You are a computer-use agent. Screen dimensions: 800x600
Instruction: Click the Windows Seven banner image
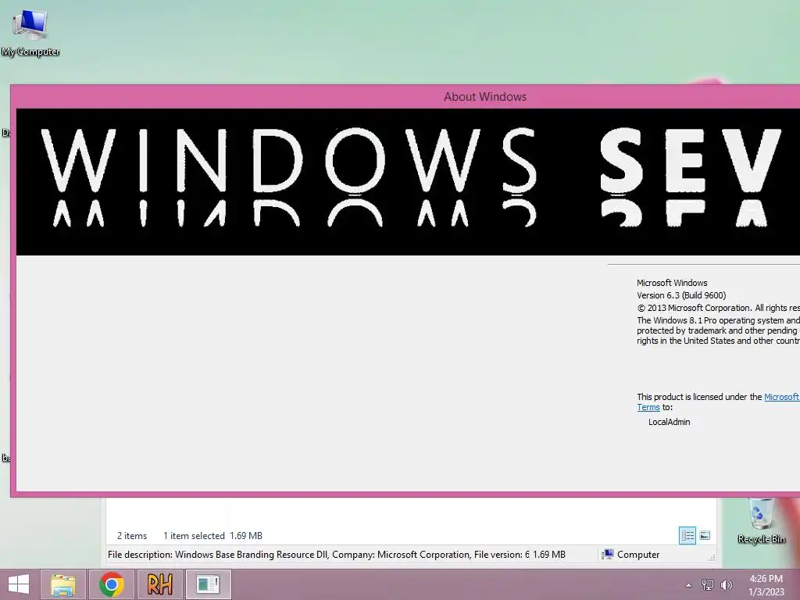click(408, 181)
